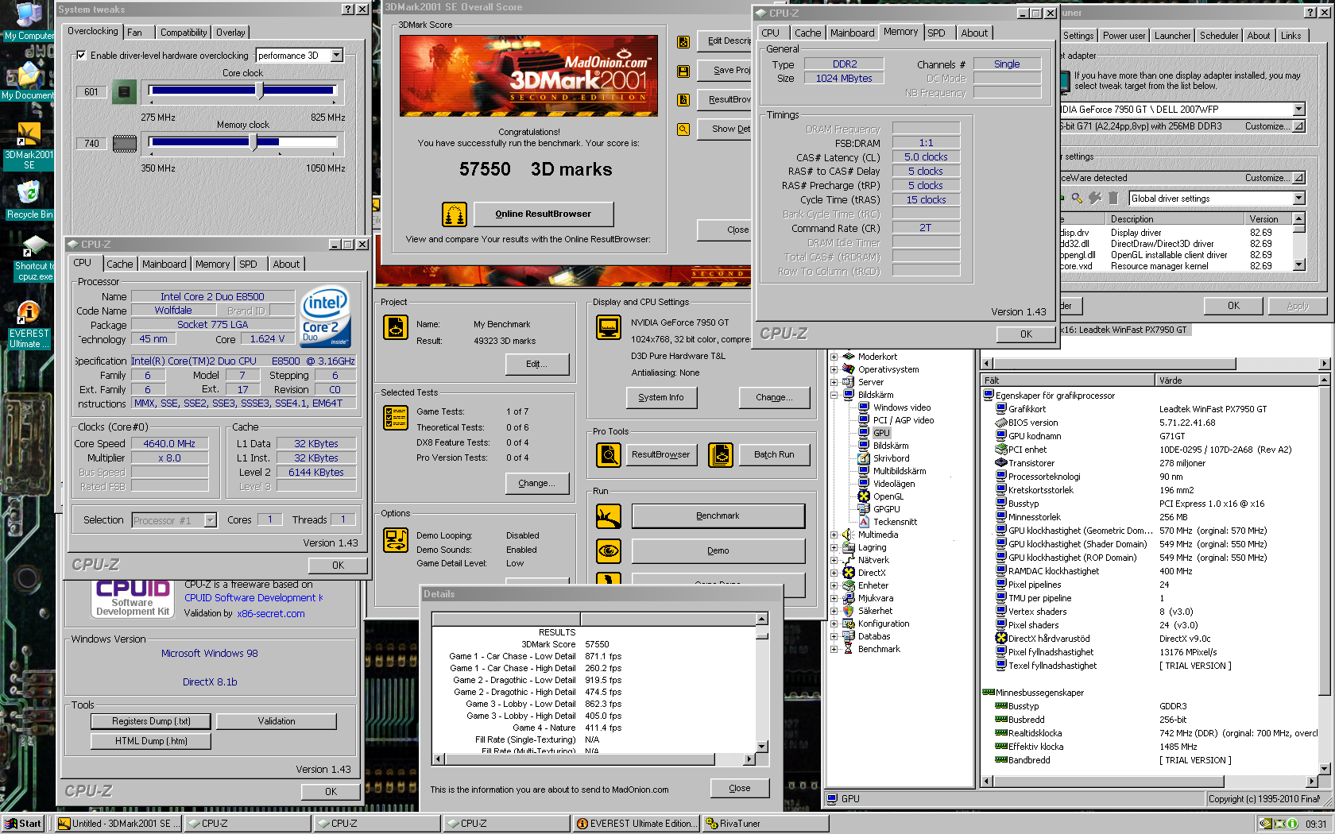This screenshot has height=834, width=1335.
Task: Click Customize arrow beside ForceWare detected
Action: coord(1299,178)
